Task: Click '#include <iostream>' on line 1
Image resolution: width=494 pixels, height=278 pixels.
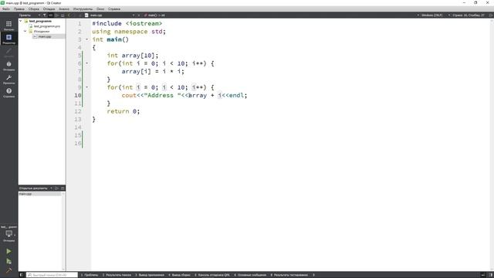Action: (x=127, y=23)
